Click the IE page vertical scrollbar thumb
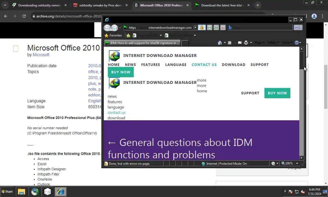Screen dimensions: 328x197 click(x=301, y=60)
